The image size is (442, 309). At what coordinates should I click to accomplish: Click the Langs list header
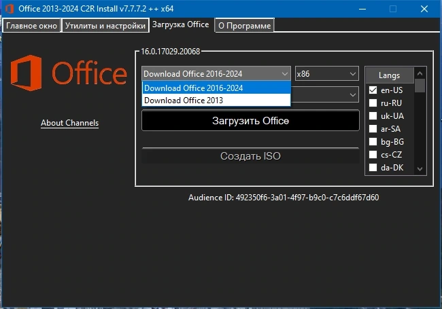390,75
